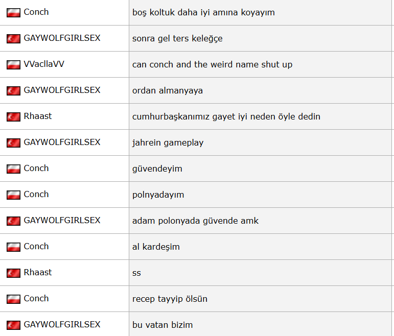394x336 pixels.
Task: Click Turkish flag next to Rhaast's 'ss' message
Action: click(13, 273)
